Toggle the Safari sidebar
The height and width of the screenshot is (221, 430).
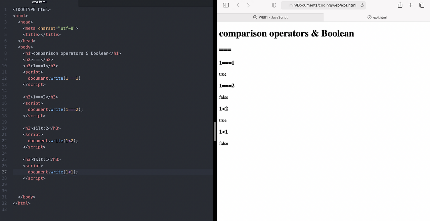coord(226,5)
